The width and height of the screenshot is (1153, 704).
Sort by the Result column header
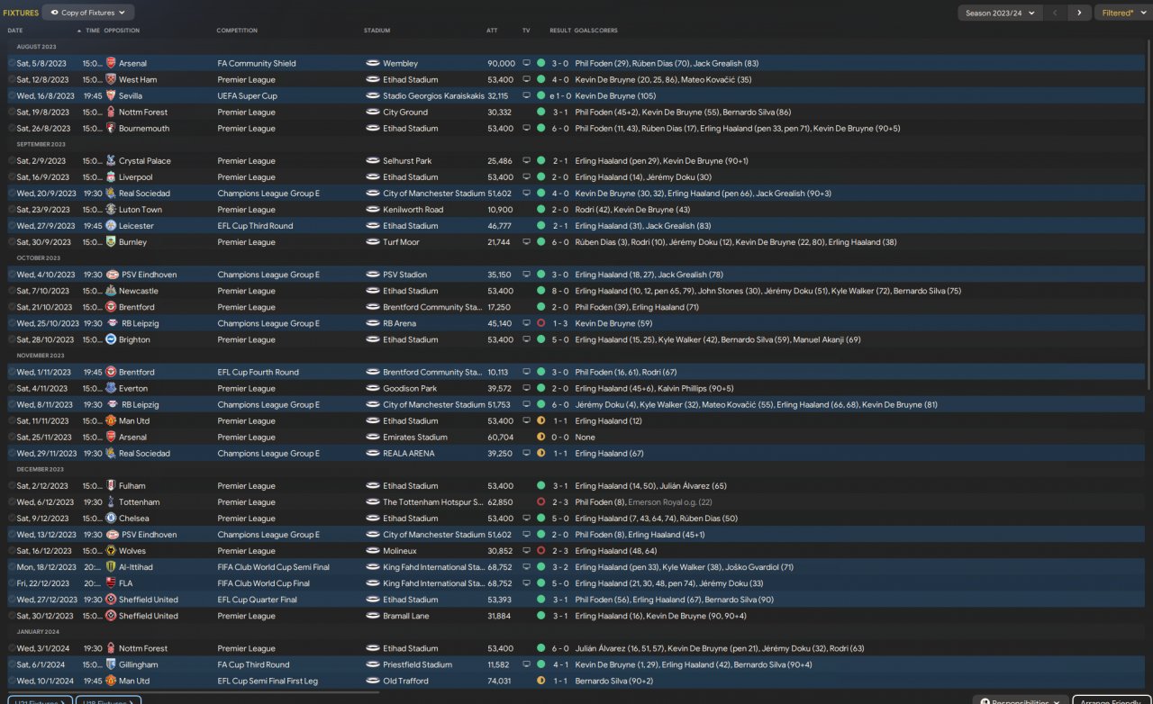tap(560, 31)
